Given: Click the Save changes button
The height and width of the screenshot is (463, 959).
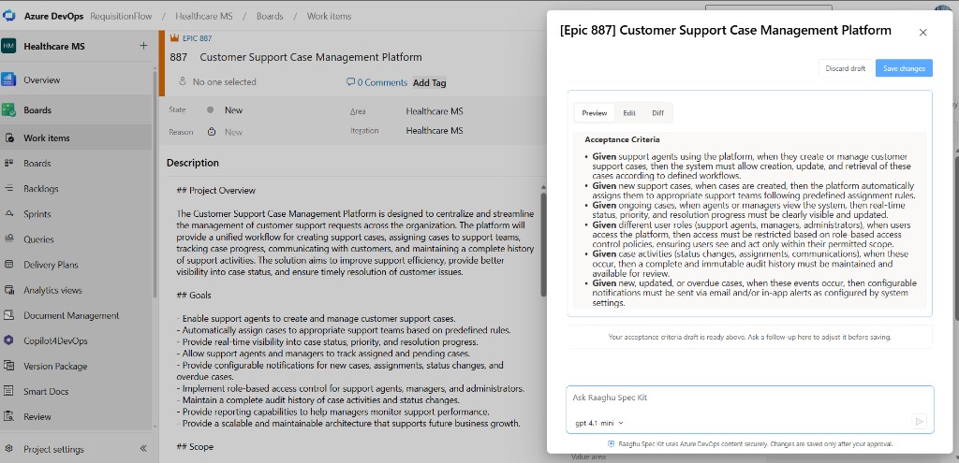Looking at the screenshot, I should pos(904,68).
